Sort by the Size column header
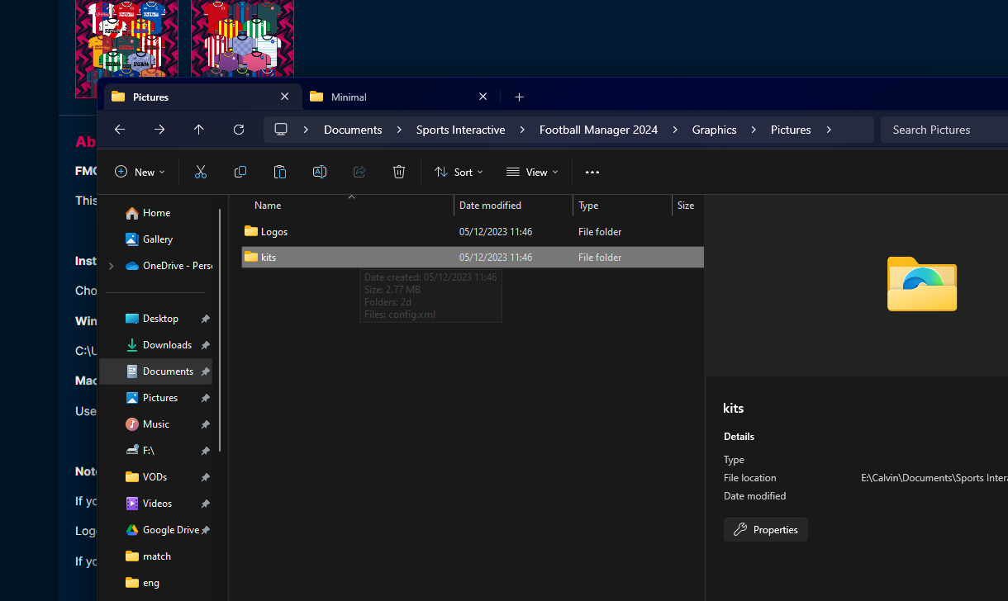 pyautogui.click(x=687, y=206)
